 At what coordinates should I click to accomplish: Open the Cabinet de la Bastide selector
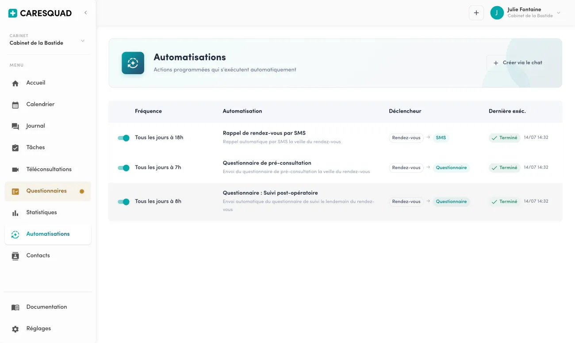tap(48, 40)
